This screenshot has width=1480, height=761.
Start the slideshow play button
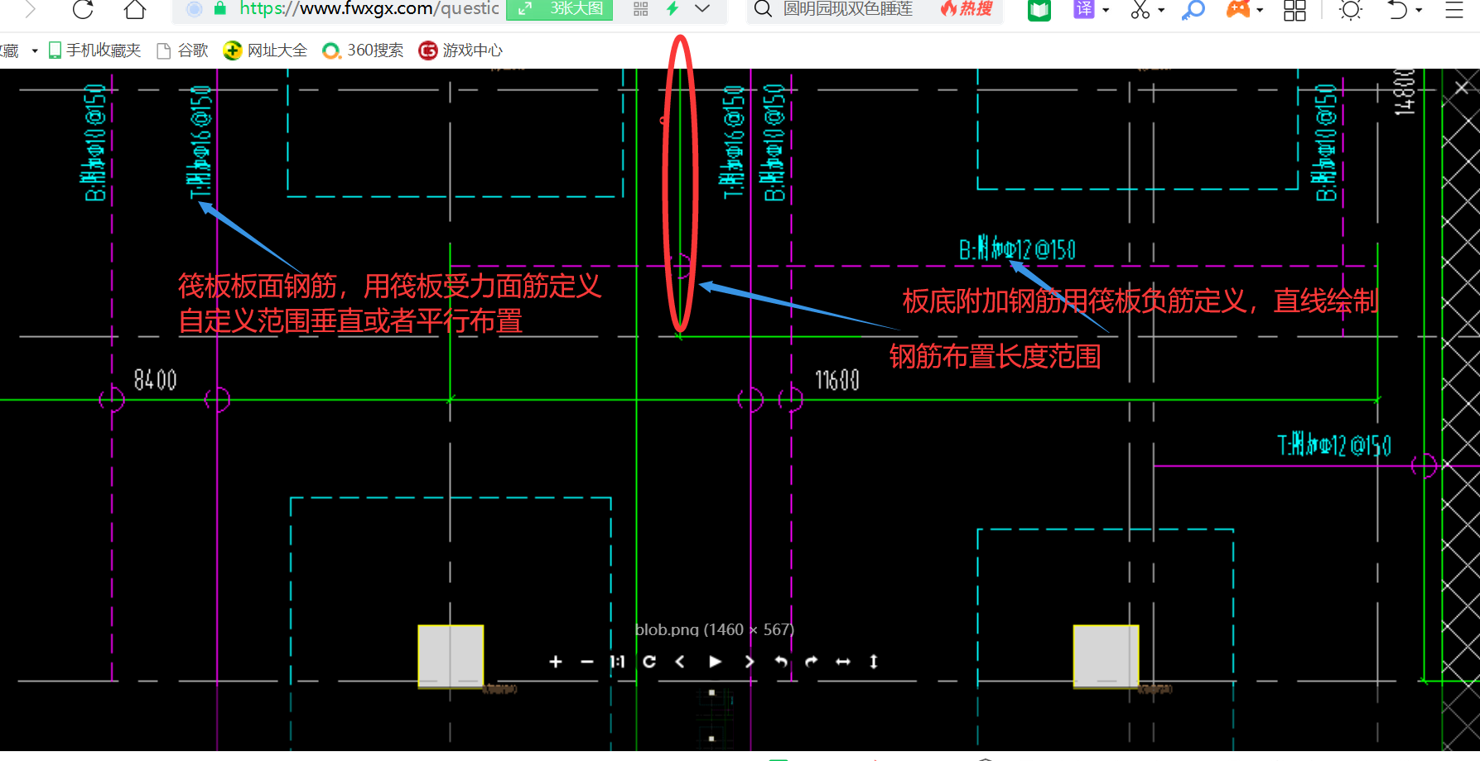tap(716, 662)
